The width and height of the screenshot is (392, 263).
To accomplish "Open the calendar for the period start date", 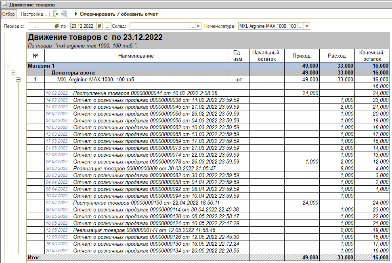I will (x=57, y=26).
